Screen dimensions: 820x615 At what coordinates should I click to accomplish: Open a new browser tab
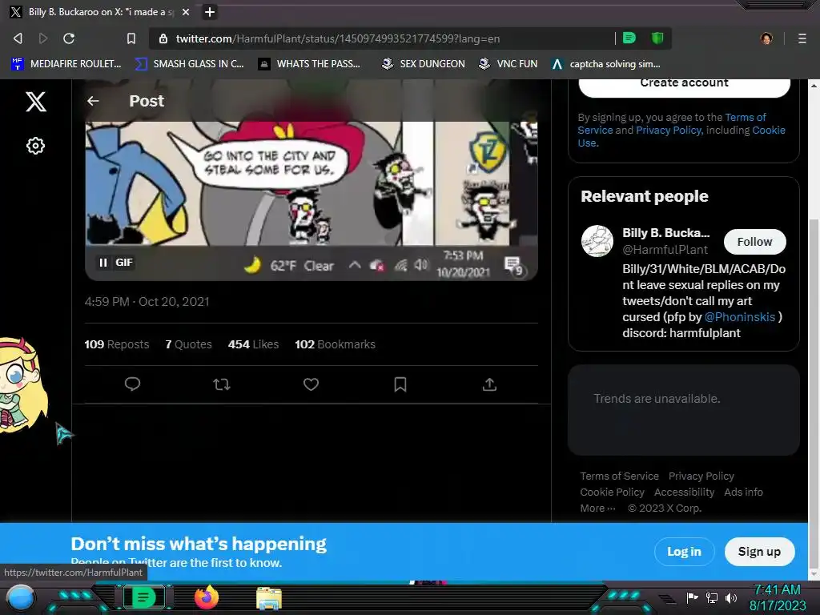(x=210, y=12)
